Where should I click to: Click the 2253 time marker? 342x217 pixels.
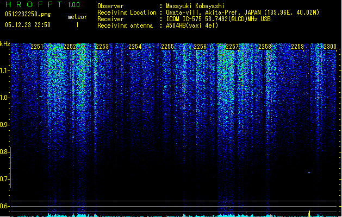[x=102, y=47]
